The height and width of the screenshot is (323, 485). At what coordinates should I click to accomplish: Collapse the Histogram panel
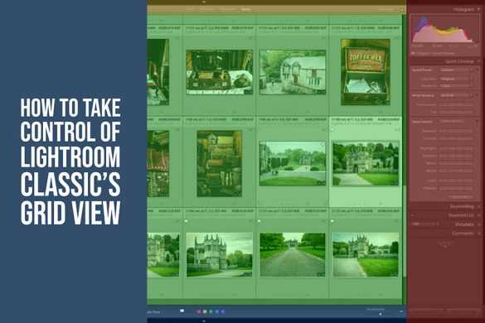[478, 10]
